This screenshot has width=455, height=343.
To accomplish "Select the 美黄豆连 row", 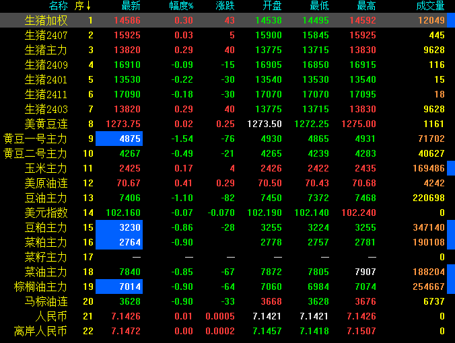I will 228,124.
